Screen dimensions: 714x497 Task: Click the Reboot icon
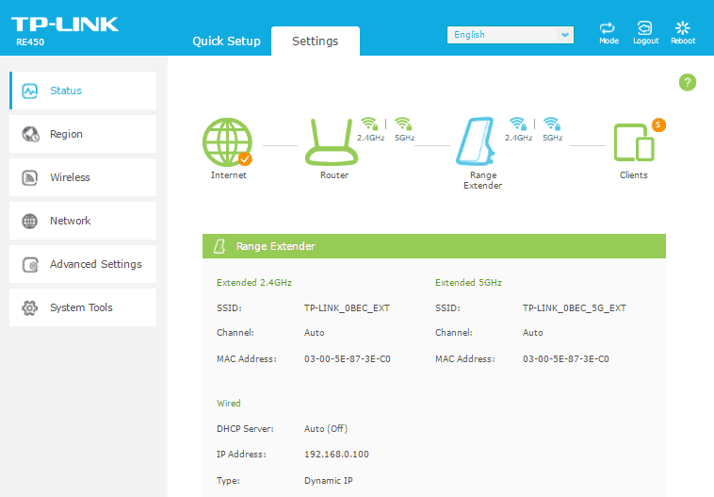pyautogui.click(x=683, y=28)
